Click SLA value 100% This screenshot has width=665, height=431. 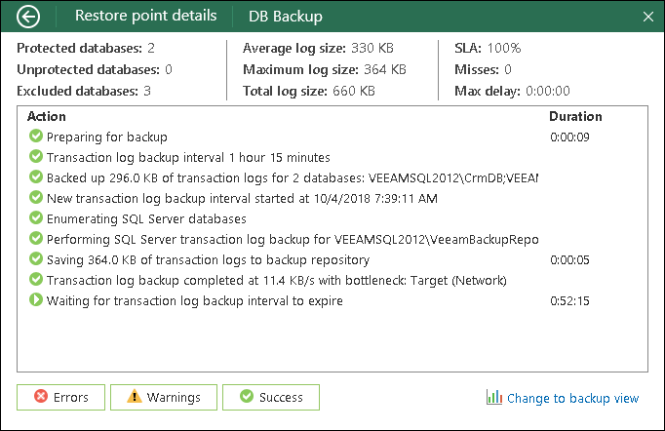click(x=504, y=49)
